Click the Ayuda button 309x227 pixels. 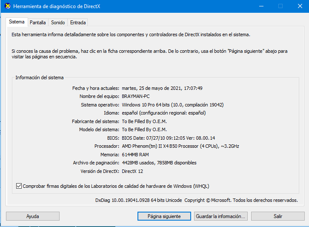(33, 216)
